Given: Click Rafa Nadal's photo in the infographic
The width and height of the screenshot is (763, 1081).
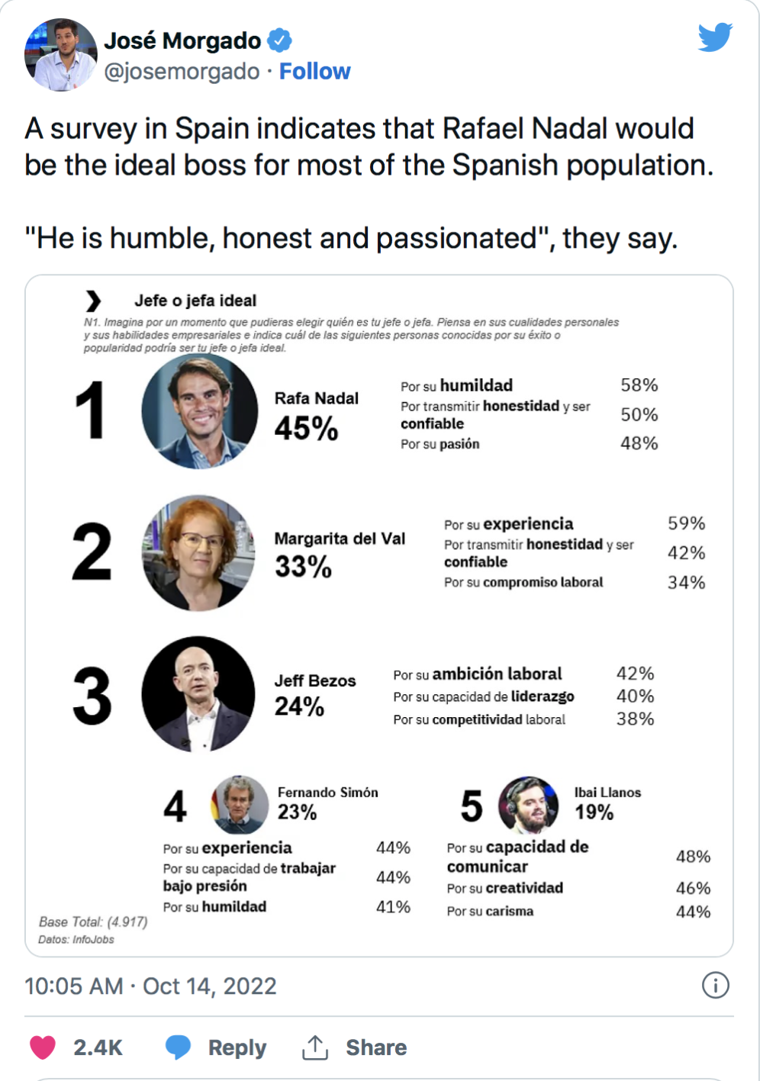Looking at the screenshot, I should 200,411.
